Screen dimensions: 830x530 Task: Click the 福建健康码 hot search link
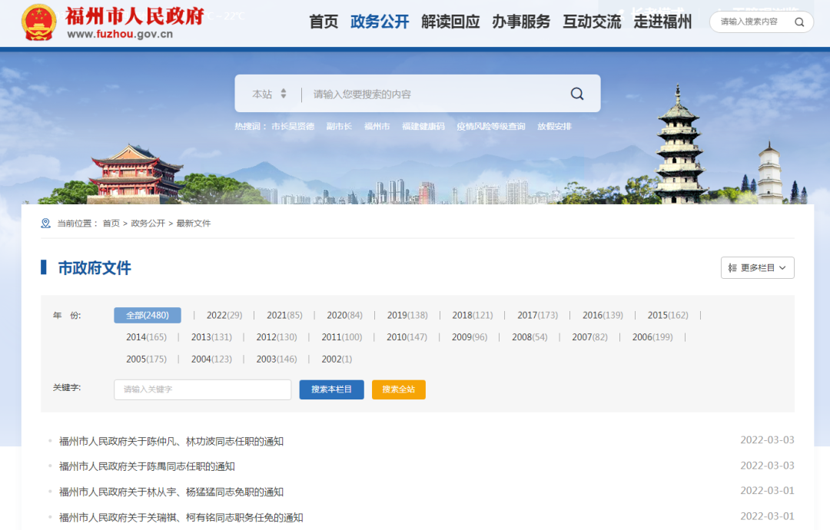click(x=423, y=127)
